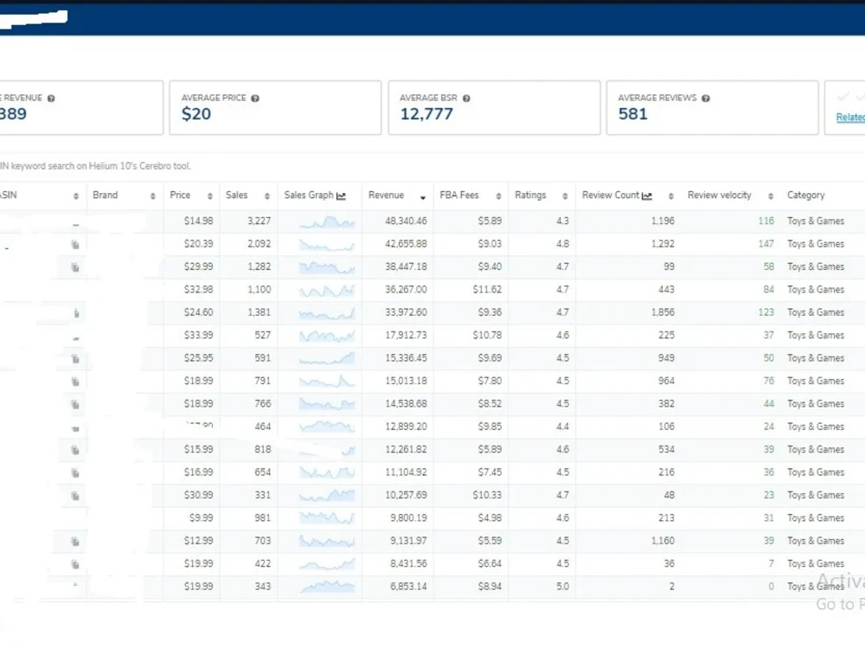This screenshot has height=649, width=865.
Task: Click the Related link in summary cards
Action: [850, 117]
